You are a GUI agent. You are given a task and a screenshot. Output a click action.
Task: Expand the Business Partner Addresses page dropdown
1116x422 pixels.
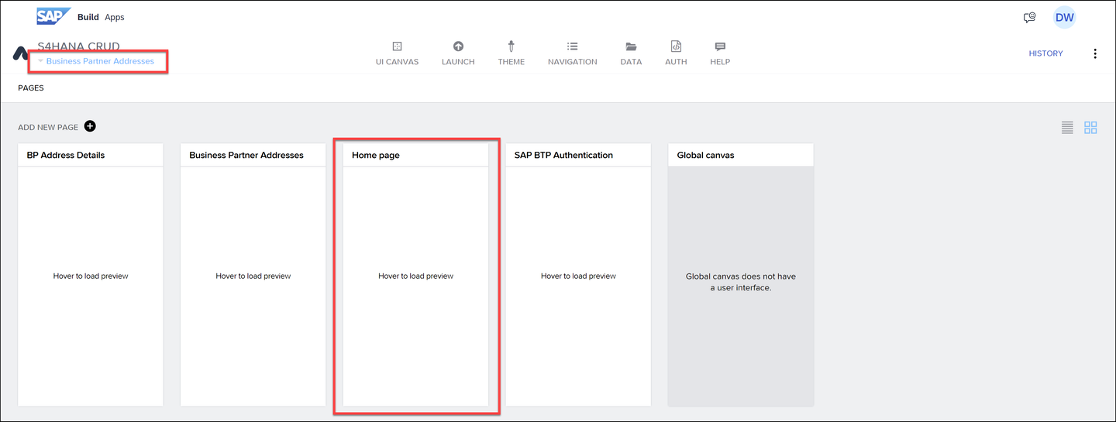[96, 61]
